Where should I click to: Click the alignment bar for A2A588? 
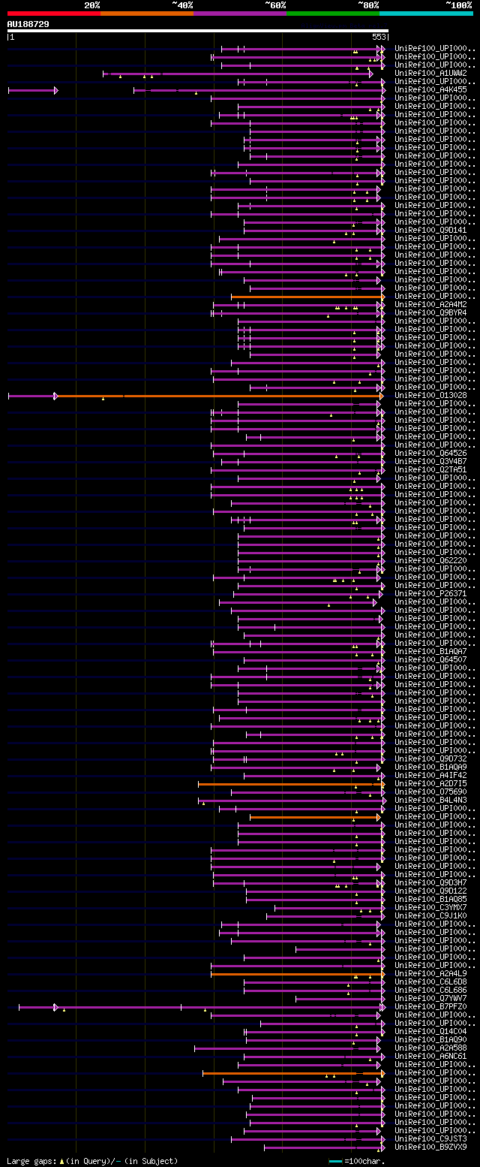287,1048
